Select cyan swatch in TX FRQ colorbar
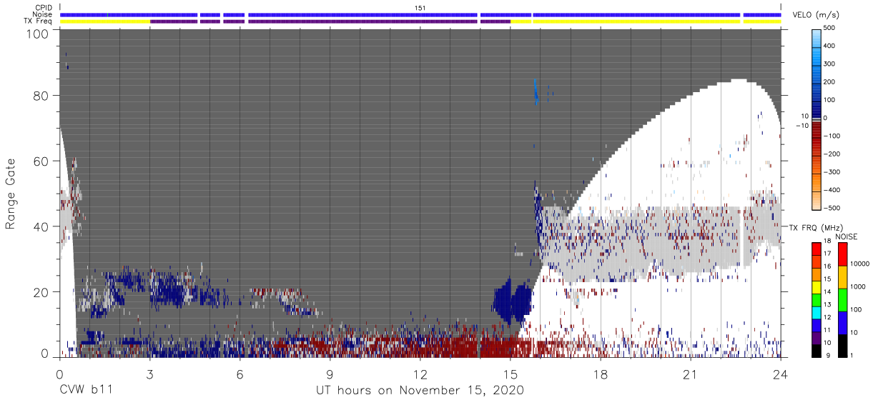The width and height of the screenshot is (878, 405). (817, 313)
